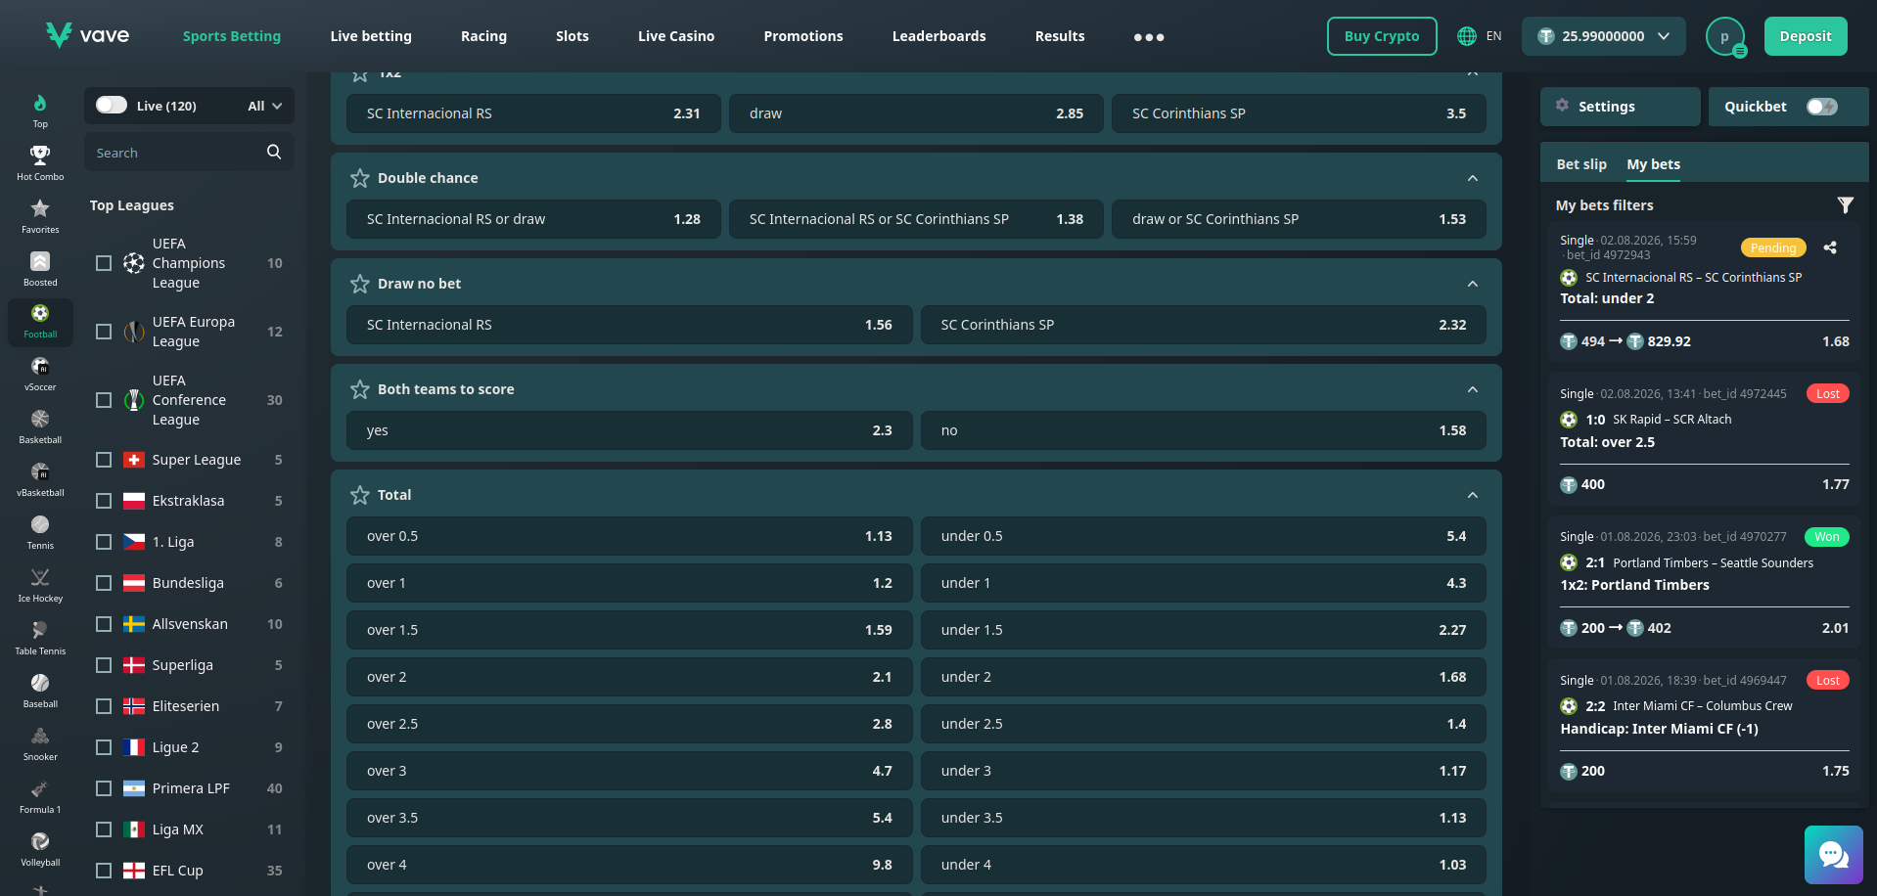Collapse the Total market
This screenshot has width=1877, height=896.
(x=1473, y=495)
